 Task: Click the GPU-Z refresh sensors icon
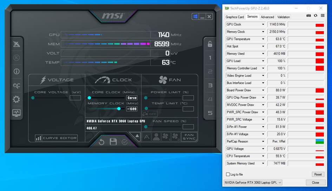coord(315,16)
